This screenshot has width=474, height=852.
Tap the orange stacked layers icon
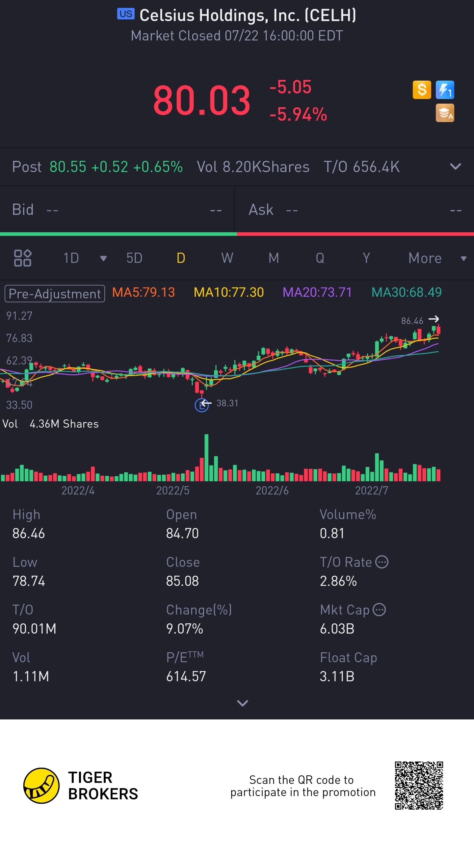pos(445,113)
